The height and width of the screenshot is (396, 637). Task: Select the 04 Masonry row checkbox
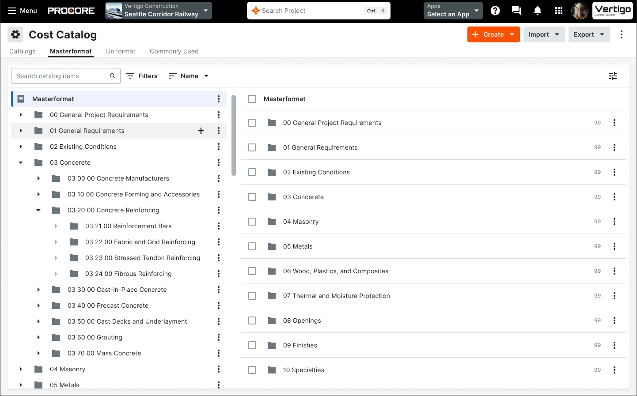[252, 222]
